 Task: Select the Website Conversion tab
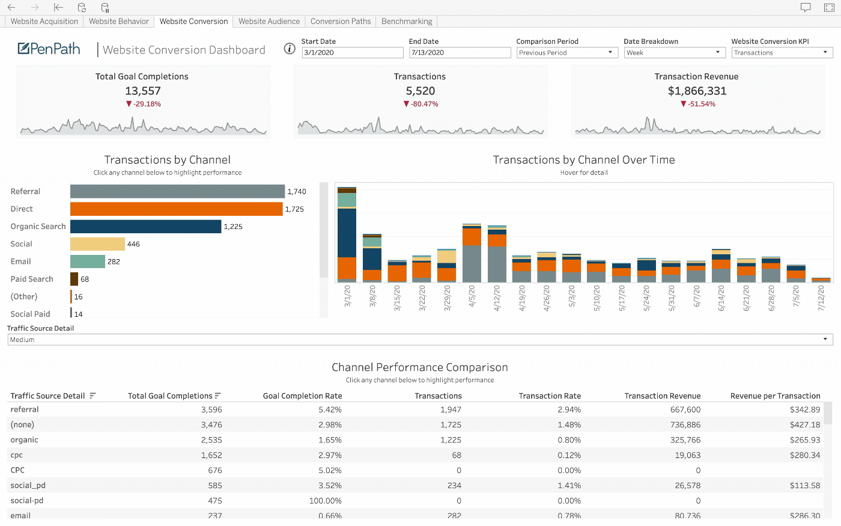tap(193, 21)
